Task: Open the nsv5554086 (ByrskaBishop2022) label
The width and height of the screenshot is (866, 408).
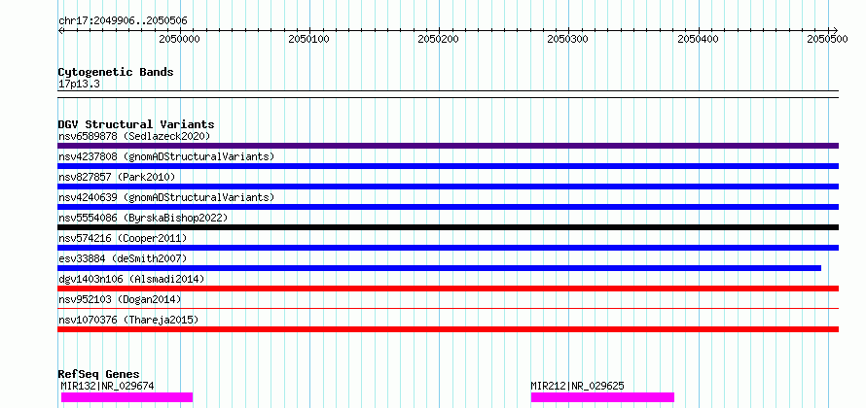Action: pyautogui.click(x=143, y=218)
